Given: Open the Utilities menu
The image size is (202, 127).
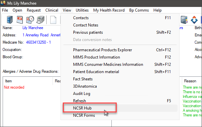Looking at the screenshot, I should [x=82, y=10].
